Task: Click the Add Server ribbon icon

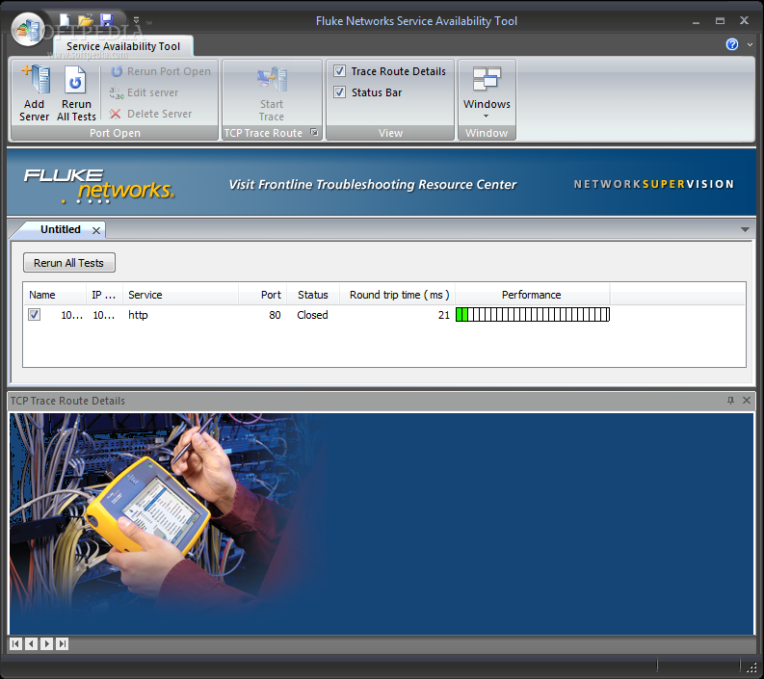Action: click(35, 92)
